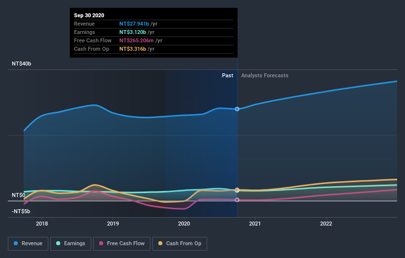Click the NT$0 y-axis label

(x=19, y=195)
